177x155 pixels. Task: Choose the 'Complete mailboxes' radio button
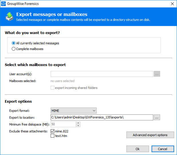13,49
